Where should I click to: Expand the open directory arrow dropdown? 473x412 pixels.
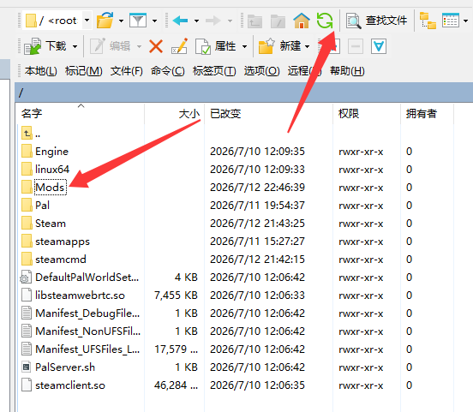(121, 21)
